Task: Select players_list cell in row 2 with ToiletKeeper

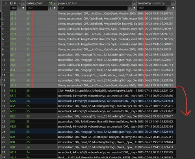Action: (x=97, y=19)
